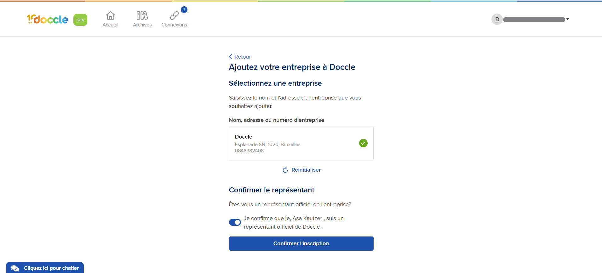Image resolution: width=602 pixels, height=273 pixels.
Task: Select the Doccle company result card
Action: tap(301, 143)
